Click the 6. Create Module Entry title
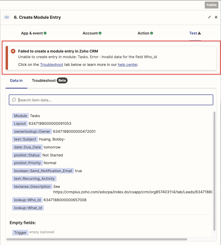The height and width of the screenshot is (245, 221). tap(37, 17)
